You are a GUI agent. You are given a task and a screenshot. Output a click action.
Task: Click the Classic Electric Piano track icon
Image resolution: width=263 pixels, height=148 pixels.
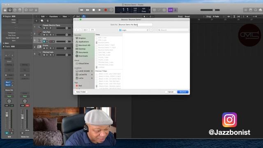tap(39, 27)
